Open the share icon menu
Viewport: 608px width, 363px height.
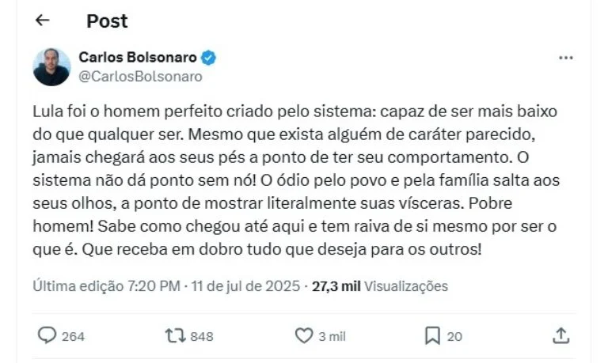click(x=560, y=336)
